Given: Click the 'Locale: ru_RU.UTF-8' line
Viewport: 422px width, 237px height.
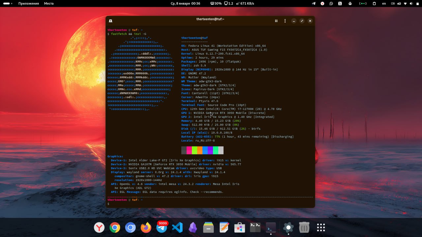Looking at the screenshot, I should [x=198, y=141].
